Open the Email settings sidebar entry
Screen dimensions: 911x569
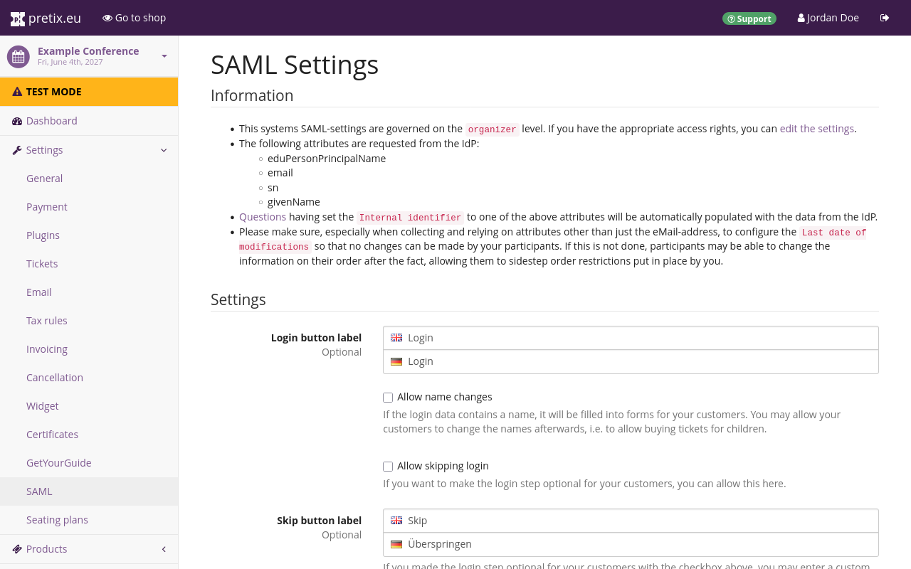38,292
